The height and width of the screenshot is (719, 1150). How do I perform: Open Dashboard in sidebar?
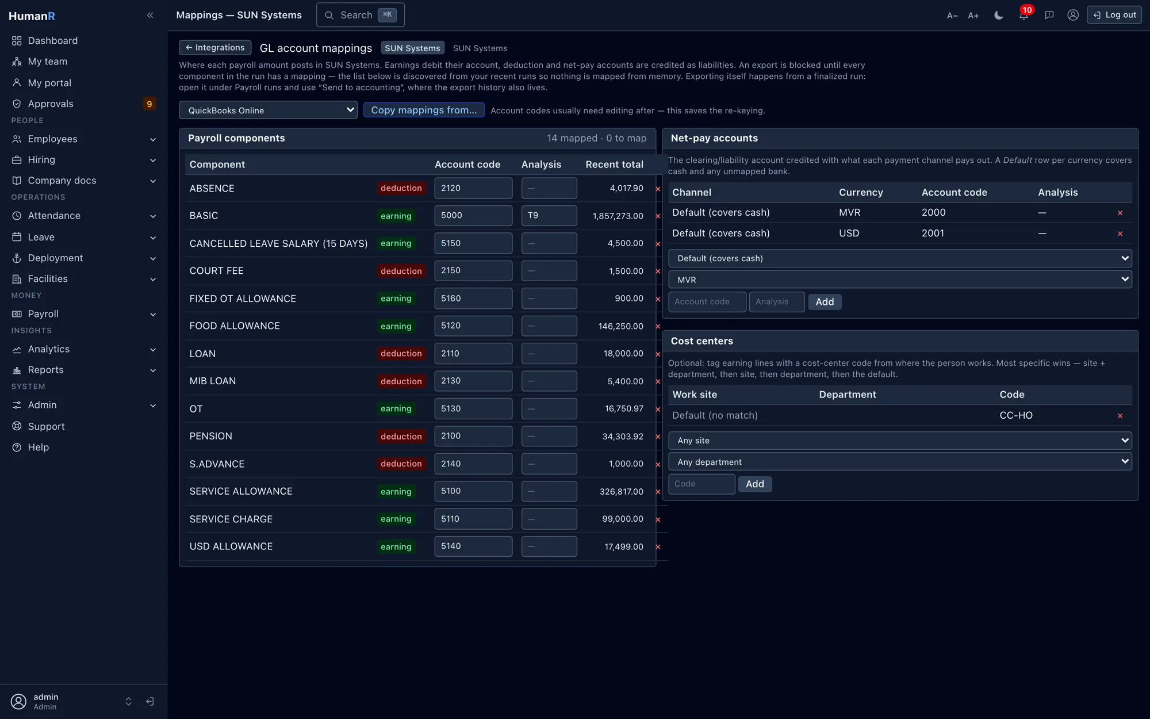[x=84, y=41]
